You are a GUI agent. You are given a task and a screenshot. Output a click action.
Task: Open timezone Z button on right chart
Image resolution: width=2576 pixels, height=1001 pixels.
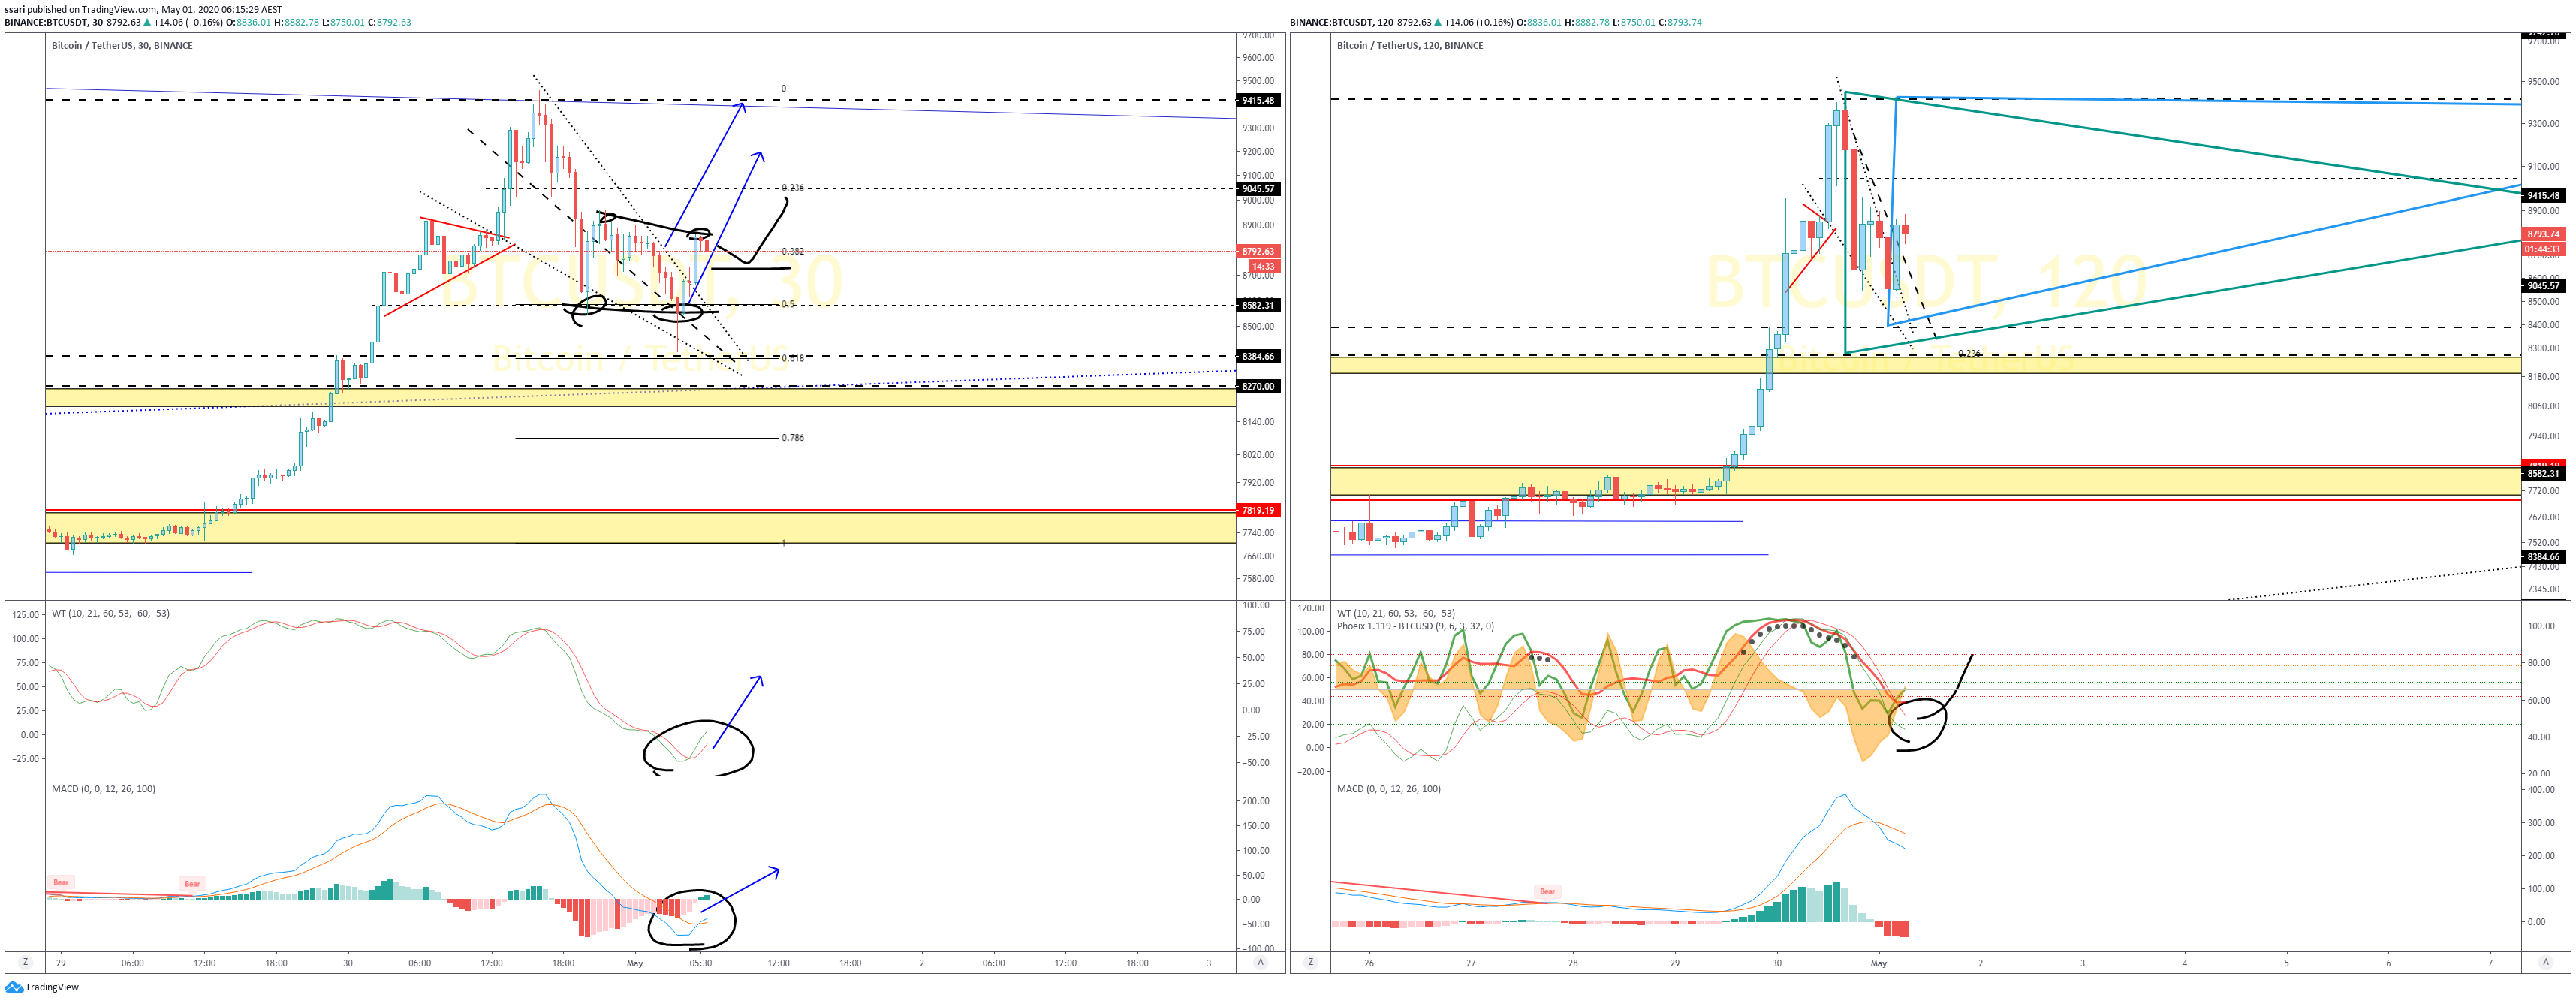click(1311, 963)
